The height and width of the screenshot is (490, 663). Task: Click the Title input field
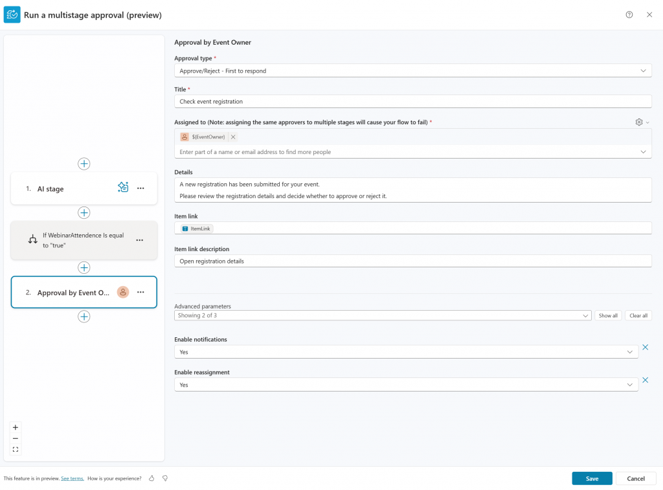(412, 102)
